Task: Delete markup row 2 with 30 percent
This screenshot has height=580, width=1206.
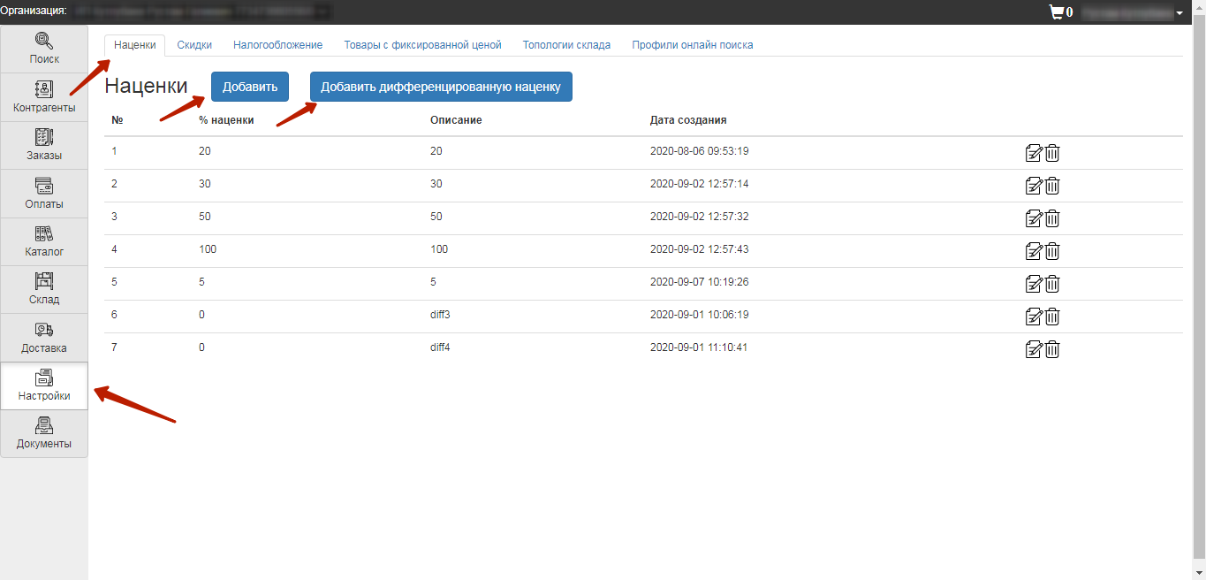Action: [1052, 186]
